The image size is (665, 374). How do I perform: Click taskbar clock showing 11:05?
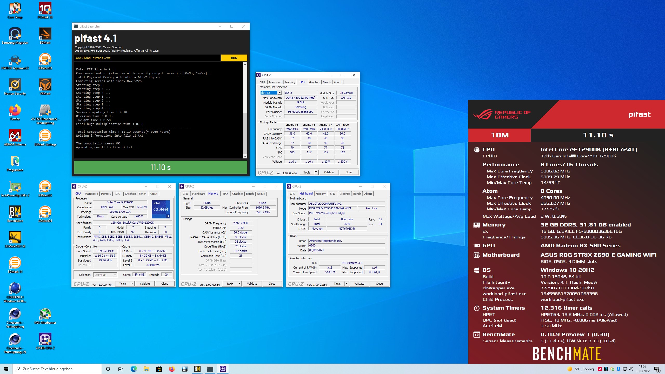(642, 369)
